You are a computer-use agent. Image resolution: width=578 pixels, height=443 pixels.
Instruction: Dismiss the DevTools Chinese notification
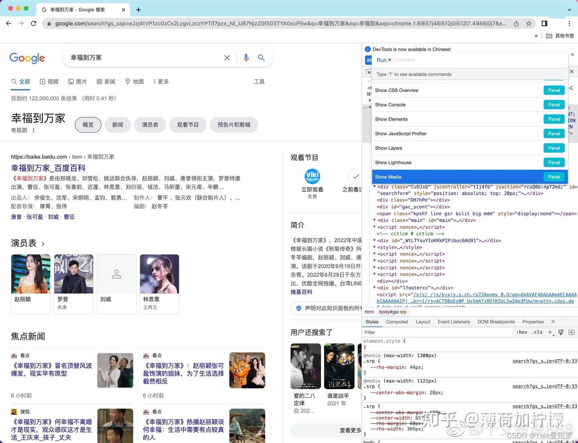tap(572, 54)
